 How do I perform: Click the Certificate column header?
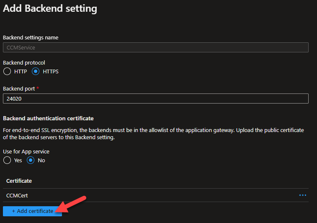coord(19,181)
